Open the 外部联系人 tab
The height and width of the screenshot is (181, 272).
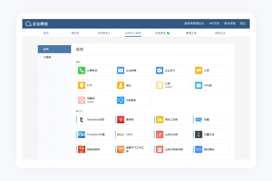[x=104, y=33]
